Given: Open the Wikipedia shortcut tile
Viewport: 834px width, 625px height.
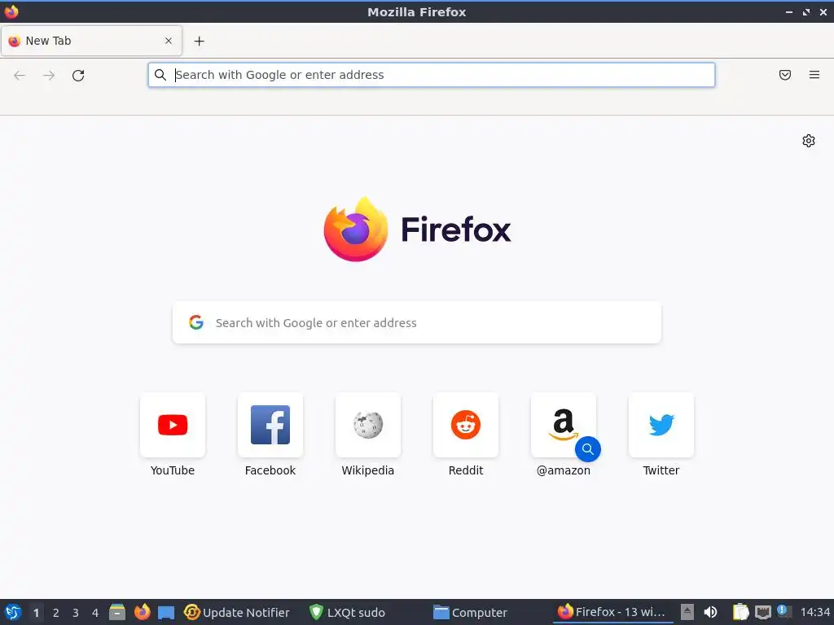Looking at the screenshot, I should tap(368, 425).
